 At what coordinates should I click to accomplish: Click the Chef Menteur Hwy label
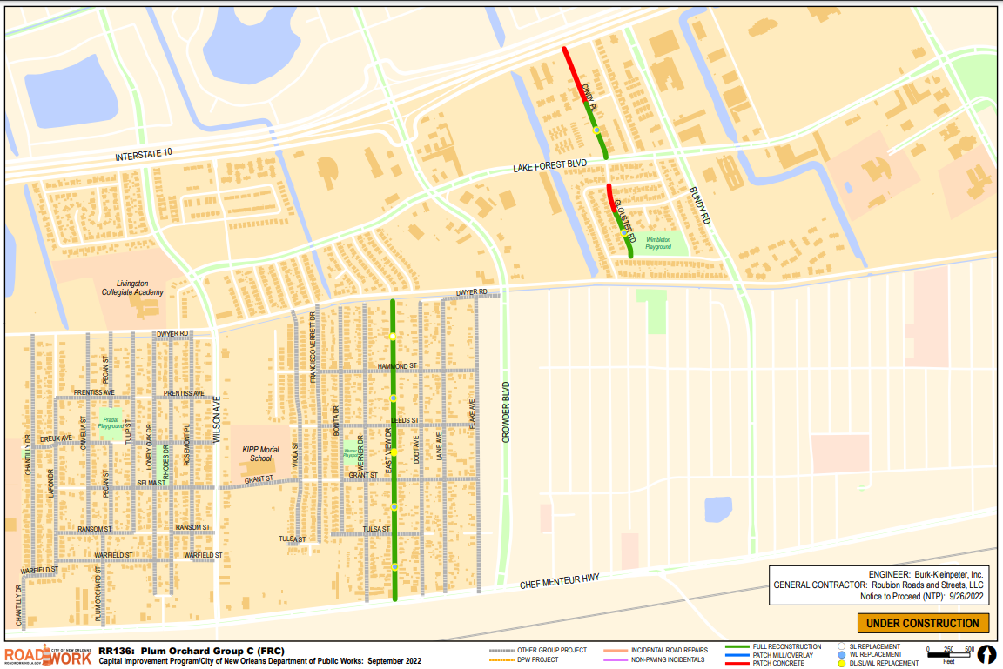point(559,581)
